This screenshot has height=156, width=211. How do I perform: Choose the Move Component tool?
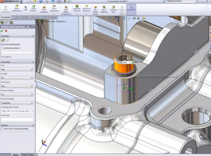[x=54, y=8]
